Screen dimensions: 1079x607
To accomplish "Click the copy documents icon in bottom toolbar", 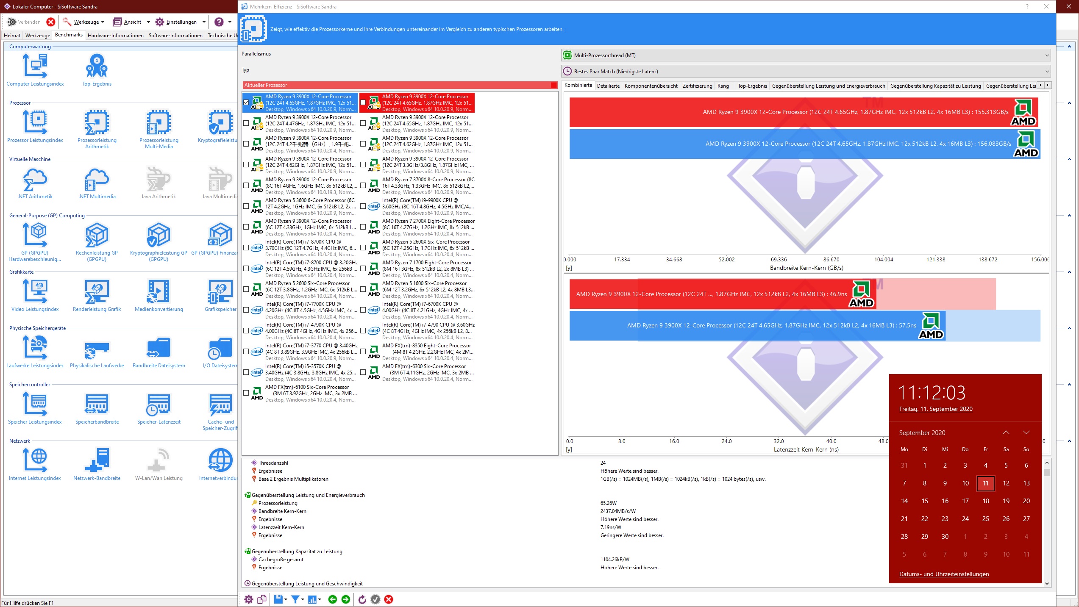I will pyautogui.click(x=262, y=599).
